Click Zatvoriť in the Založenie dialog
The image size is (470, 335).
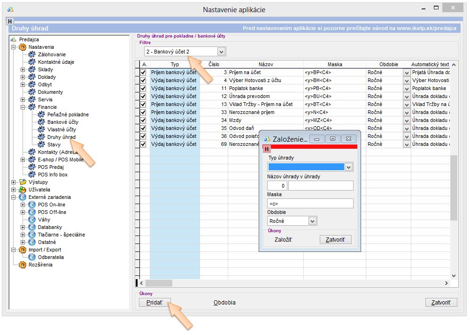click(x=335, y=239)
